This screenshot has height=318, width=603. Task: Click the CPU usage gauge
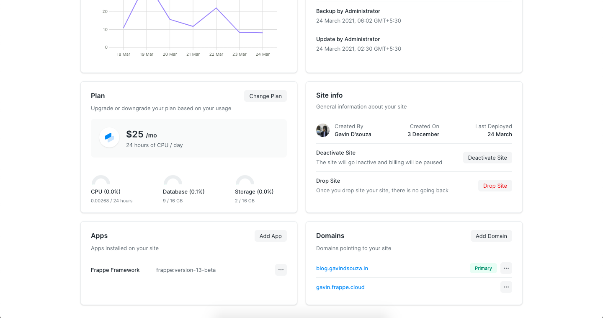coord(101,181)
